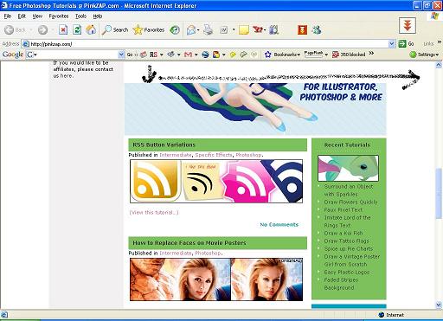
Task: Click the Bookmarks star icon
Action: point(267,55)
